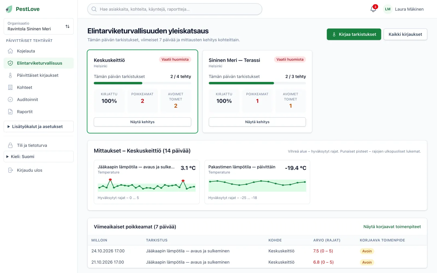Viewport: 437px width, 273px height.
Task: Click the Kojelauta home icon
Action: click(10, 51)
